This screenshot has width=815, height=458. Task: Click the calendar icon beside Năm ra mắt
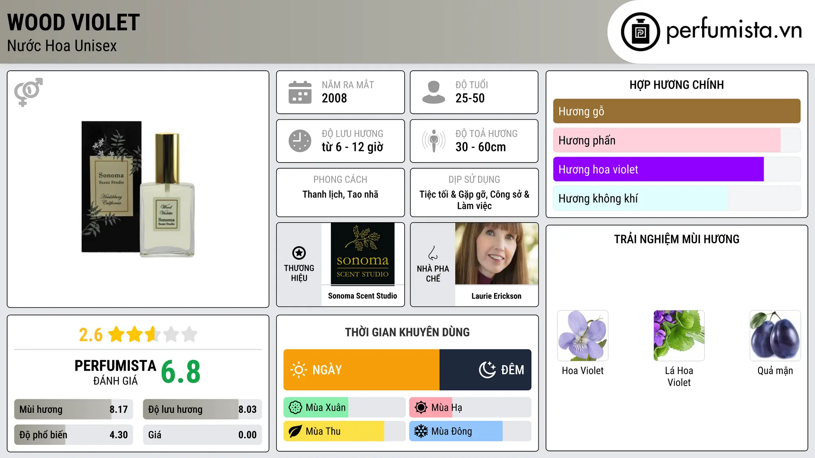300,92
